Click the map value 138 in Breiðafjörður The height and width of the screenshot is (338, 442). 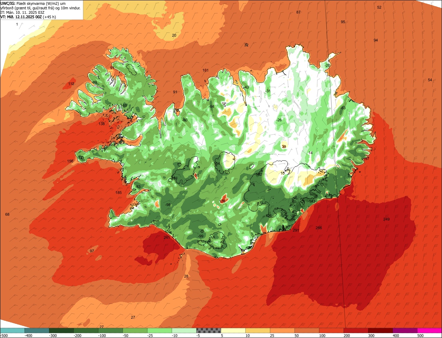pos(102,124)
